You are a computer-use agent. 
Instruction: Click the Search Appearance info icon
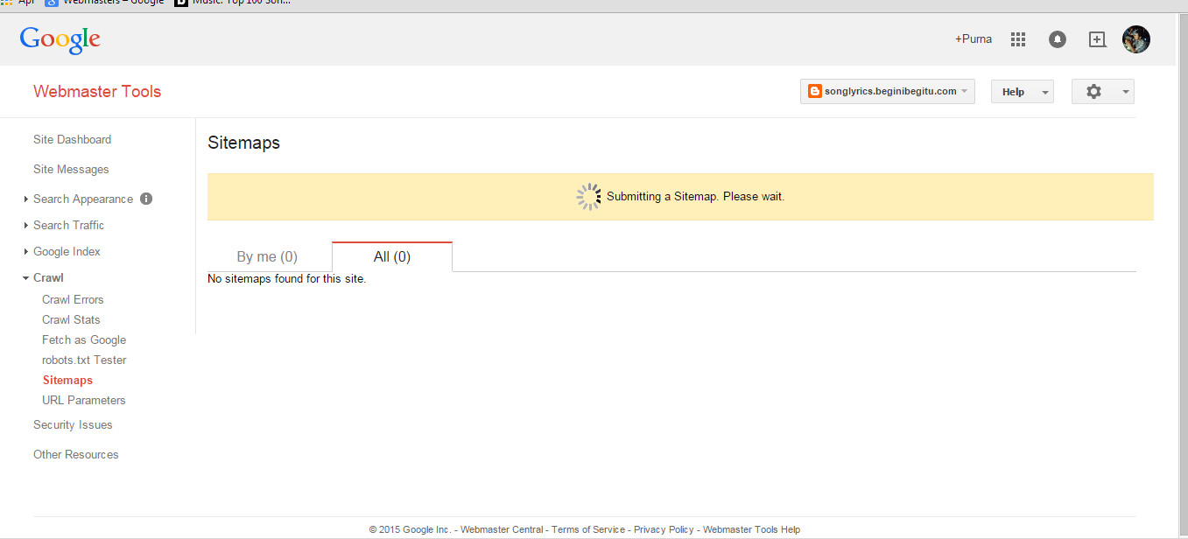pyautogui.click(x=146, y=199)
